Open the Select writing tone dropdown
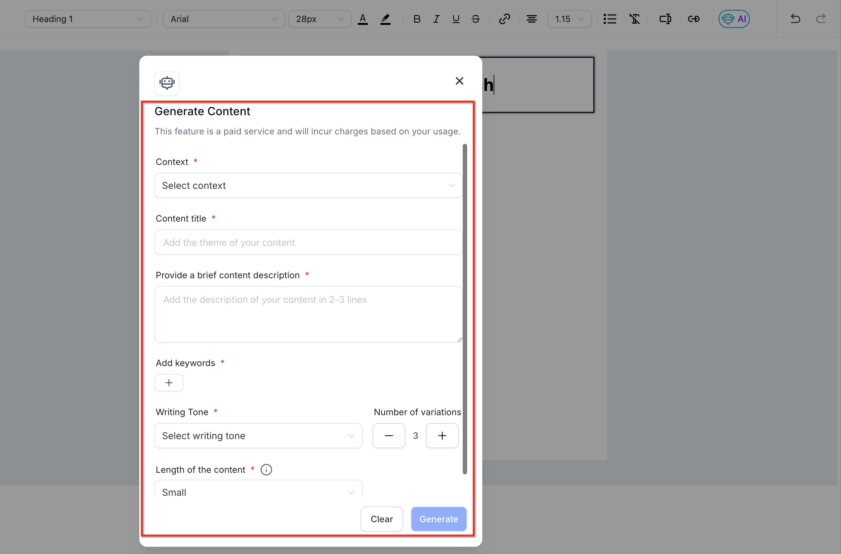 click(x=258, y=436)
